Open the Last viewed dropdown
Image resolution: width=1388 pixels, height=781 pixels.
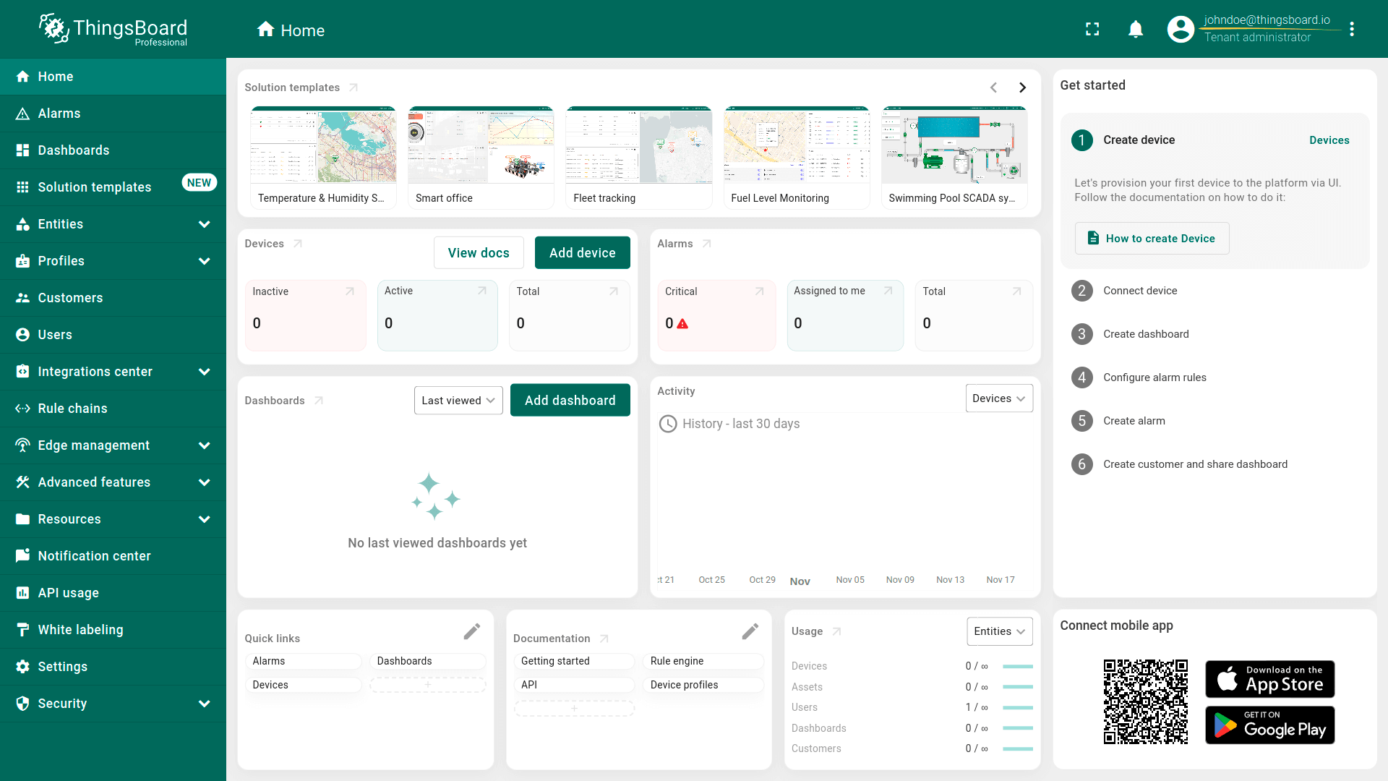point(458,401)
